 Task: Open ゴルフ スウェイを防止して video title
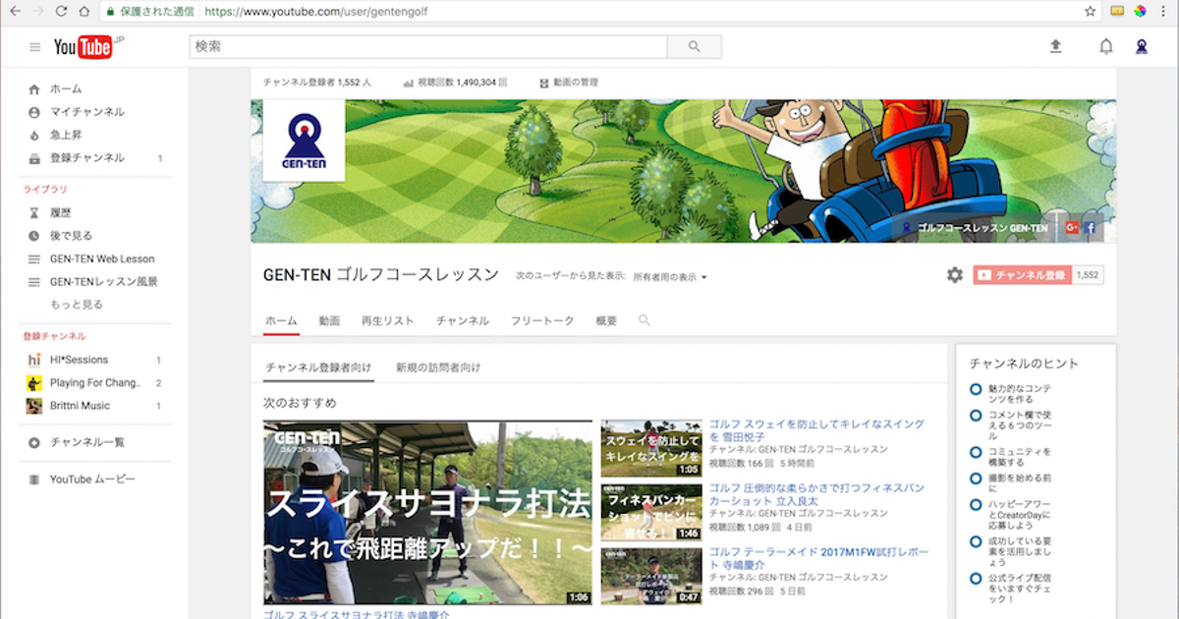pos(817,430)
